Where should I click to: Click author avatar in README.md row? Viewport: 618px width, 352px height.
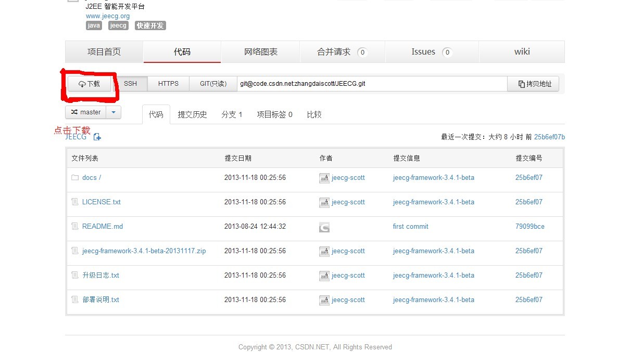(324, 227)
